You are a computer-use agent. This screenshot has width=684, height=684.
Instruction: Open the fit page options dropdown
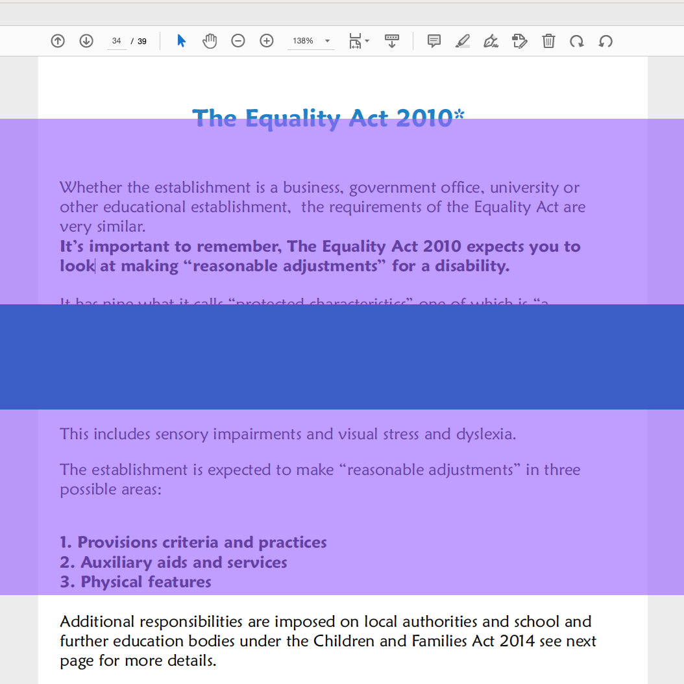point(358,41)
